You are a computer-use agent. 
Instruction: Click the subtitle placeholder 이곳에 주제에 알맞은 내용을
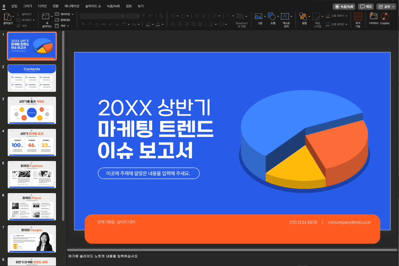148,173
